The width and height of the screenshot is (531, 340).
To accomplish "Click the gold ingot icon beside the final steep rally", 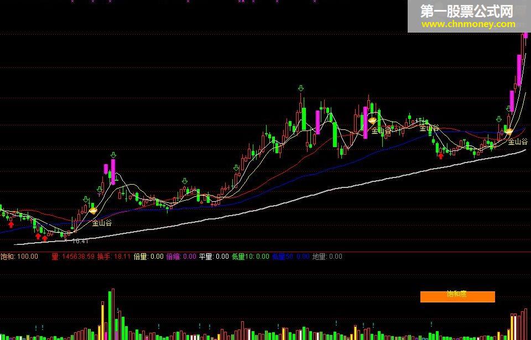I will 508,132.
